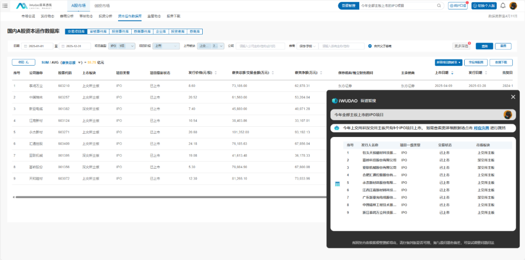Click the horizontal scrollbar under the table
The image size is (525, 260).
tap(170, 197)
